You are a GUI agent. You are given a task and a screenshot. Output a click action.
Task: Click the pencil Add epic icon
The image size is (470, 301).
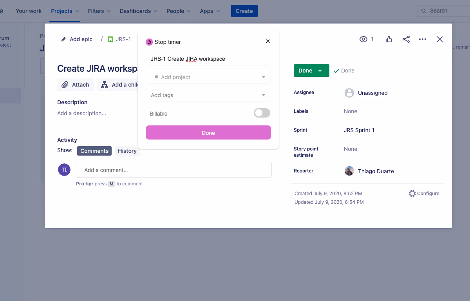(x=64, y=39)
